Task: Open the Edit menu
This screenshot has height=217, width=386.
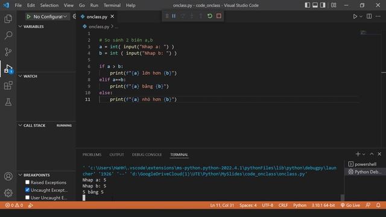Action: 31,5
